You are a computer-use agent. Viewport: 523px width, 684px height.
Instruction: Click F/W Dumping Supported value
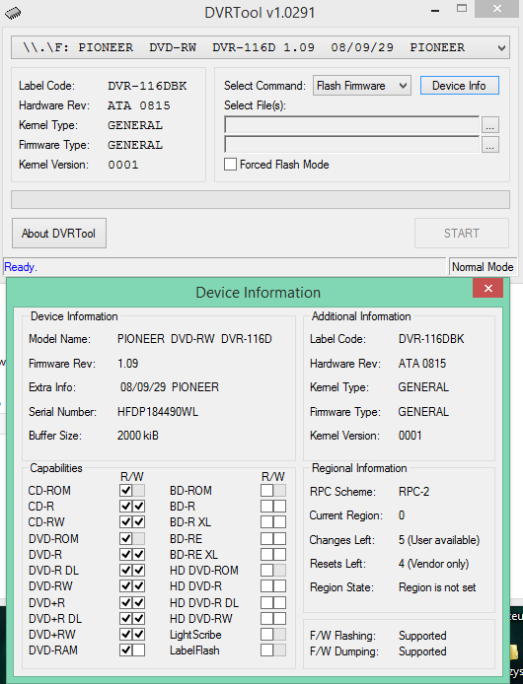422,651
